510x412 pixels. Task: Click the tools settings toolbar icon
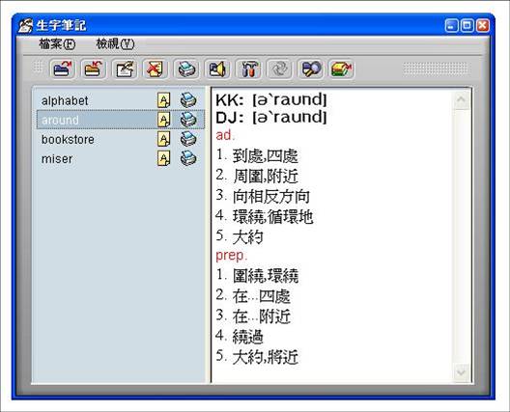[x=248, y=69]
